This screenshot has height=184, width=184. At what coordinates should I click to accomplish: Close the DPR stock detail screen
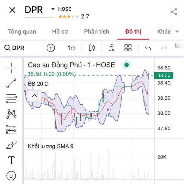pos(12,10)
